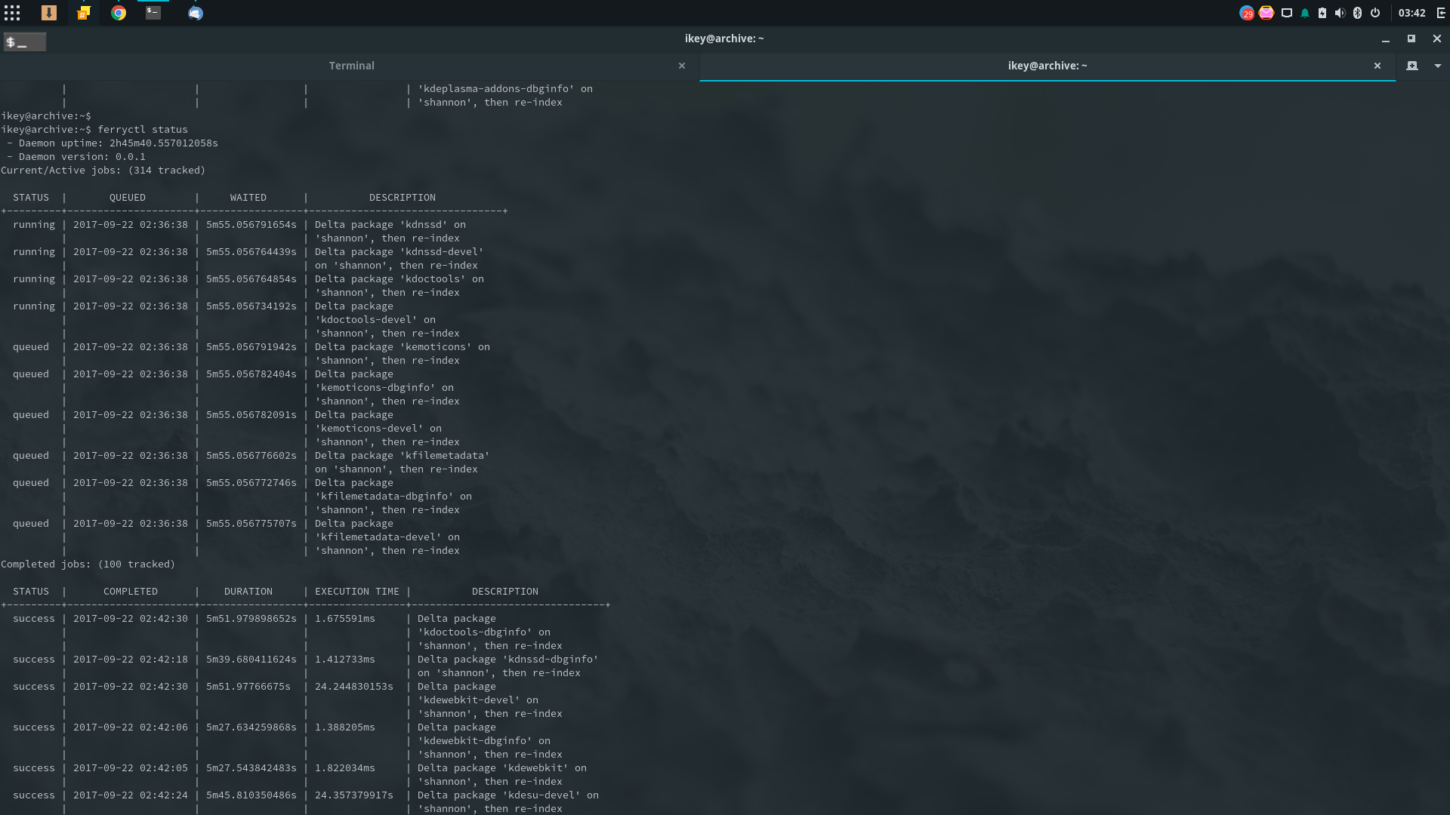
Task: Click execution time '1.675591ms'
Action: (x=345, y=619)
